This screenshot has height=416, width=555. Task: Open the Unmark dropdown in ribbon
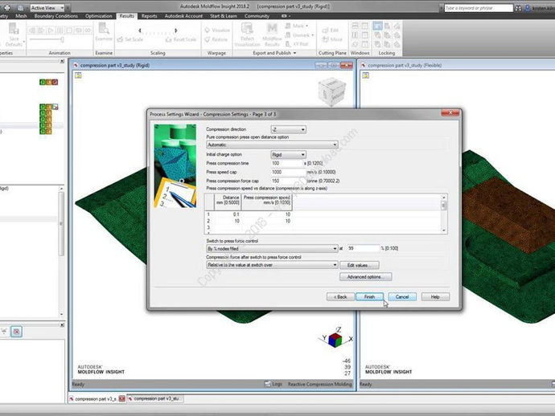click(299, 35)
